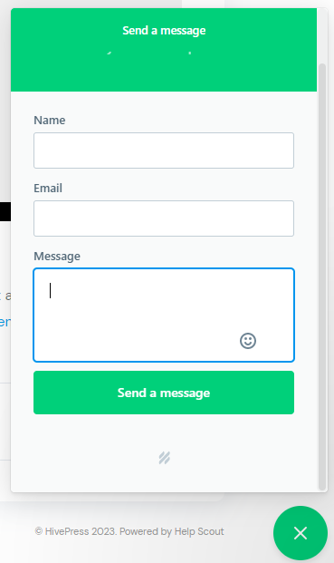334x563 pixels.
Task: Open the emoji picker smiley icon
Action: pyautogui.click(x=248, y=341)
